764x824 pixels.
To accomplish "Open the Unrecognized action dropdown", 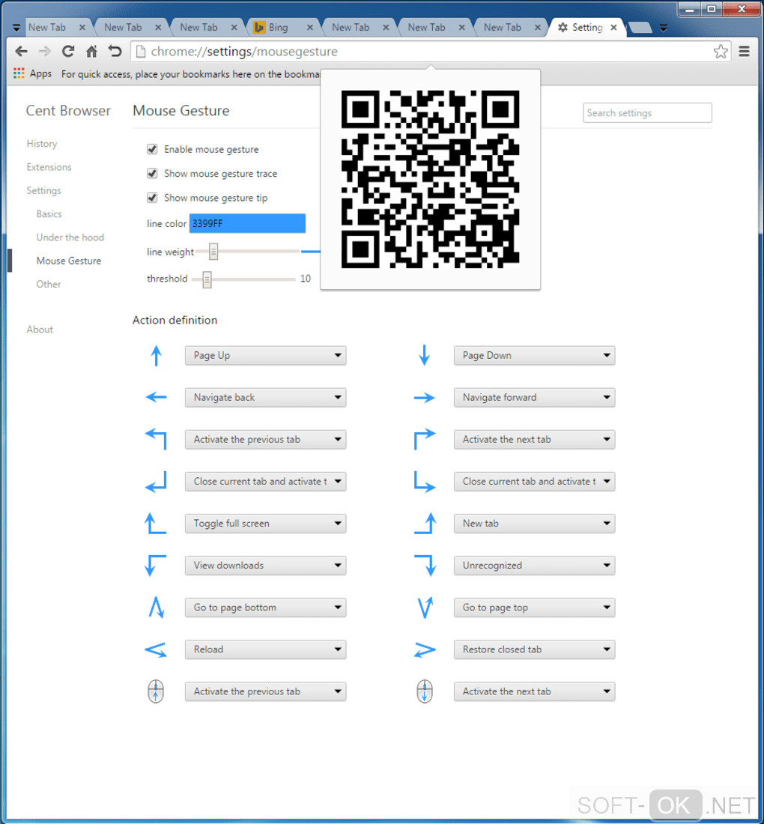I will coord(534,566).
